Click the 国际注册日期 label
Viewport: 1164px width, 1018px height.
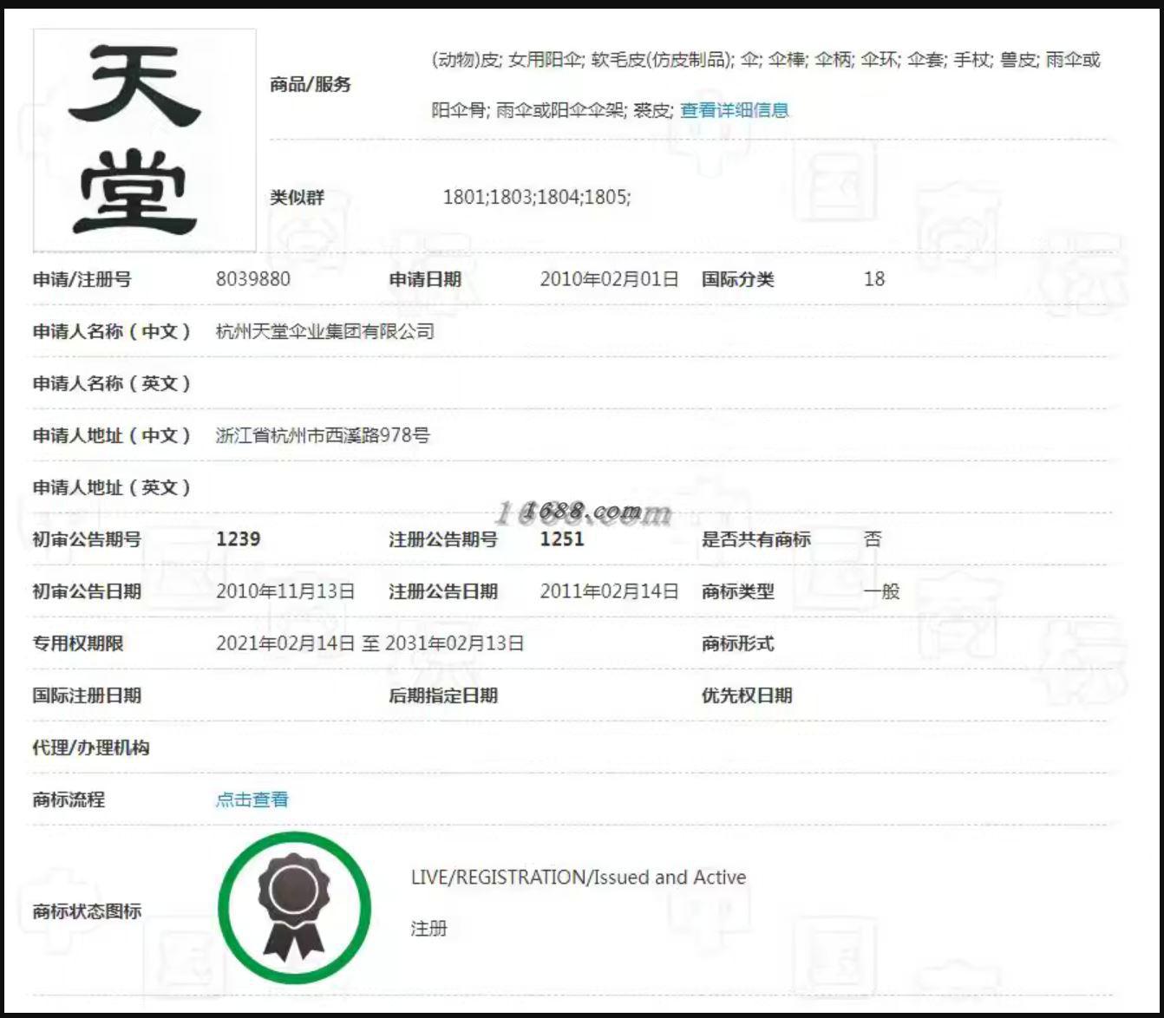tap(87, 695)
